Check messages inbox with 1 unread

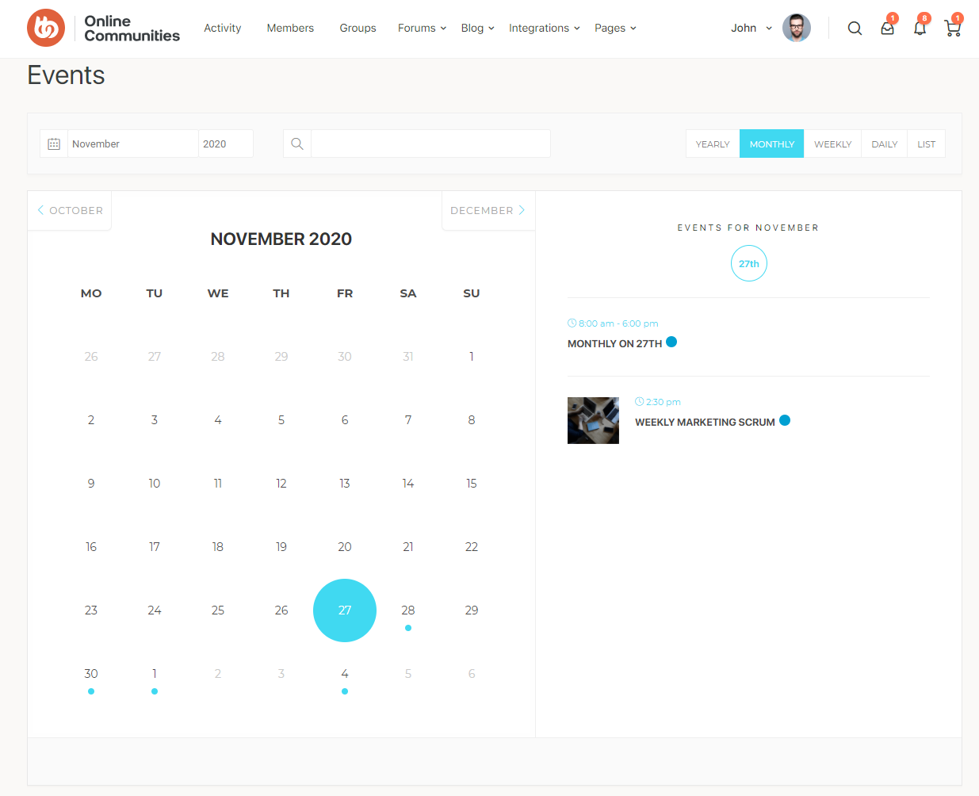coord(887,28)
